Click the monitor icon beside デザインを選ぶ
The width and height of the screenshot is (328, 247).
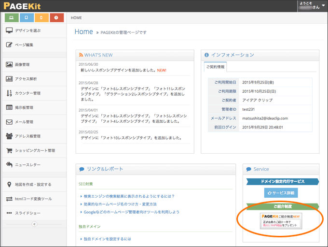[9, 30]
